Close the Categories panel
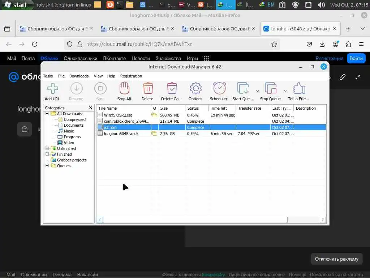The width and height of the screenshot is (370, 278). (91, 108)
